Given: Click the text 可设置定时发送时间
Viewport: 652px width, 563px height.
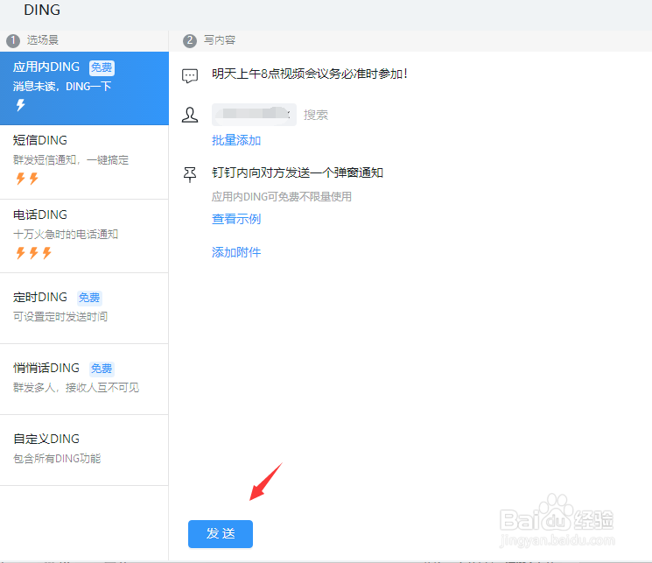Looking at the screenshot, I should click(x=60, y=316).
